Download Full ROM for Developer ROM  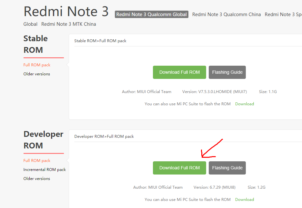[179, 168]
